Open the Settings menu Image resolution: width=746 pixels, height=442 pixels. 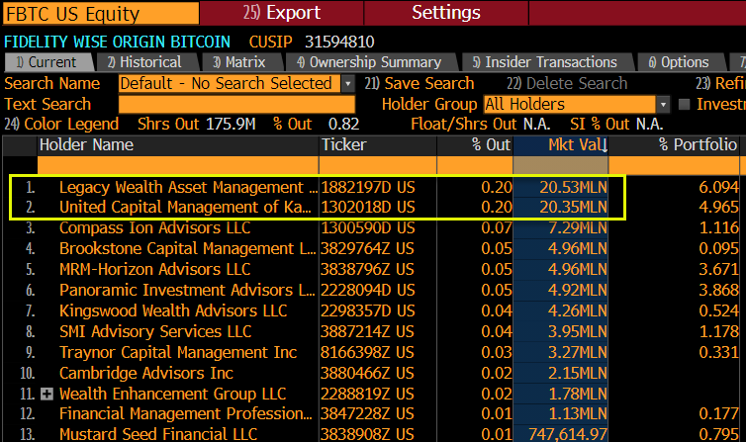pos(445,13)
